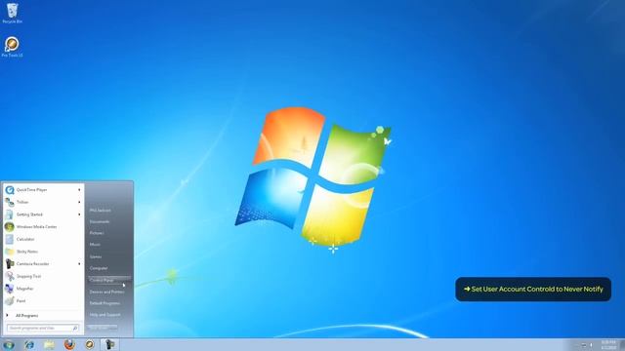This screenshot has height=351, width=625.
Task: Open Default Programs from Start menu
Action: pyautogui.click(x=104, y=303)
